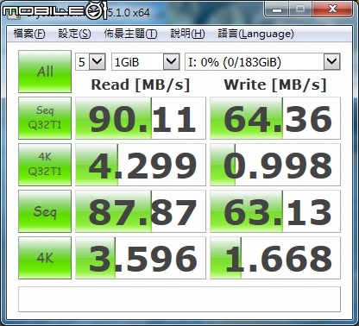Open the 語言(Language) menu
Image resolution: width=359 pixels, height=326 pixels.
click(x=255, y=34)
